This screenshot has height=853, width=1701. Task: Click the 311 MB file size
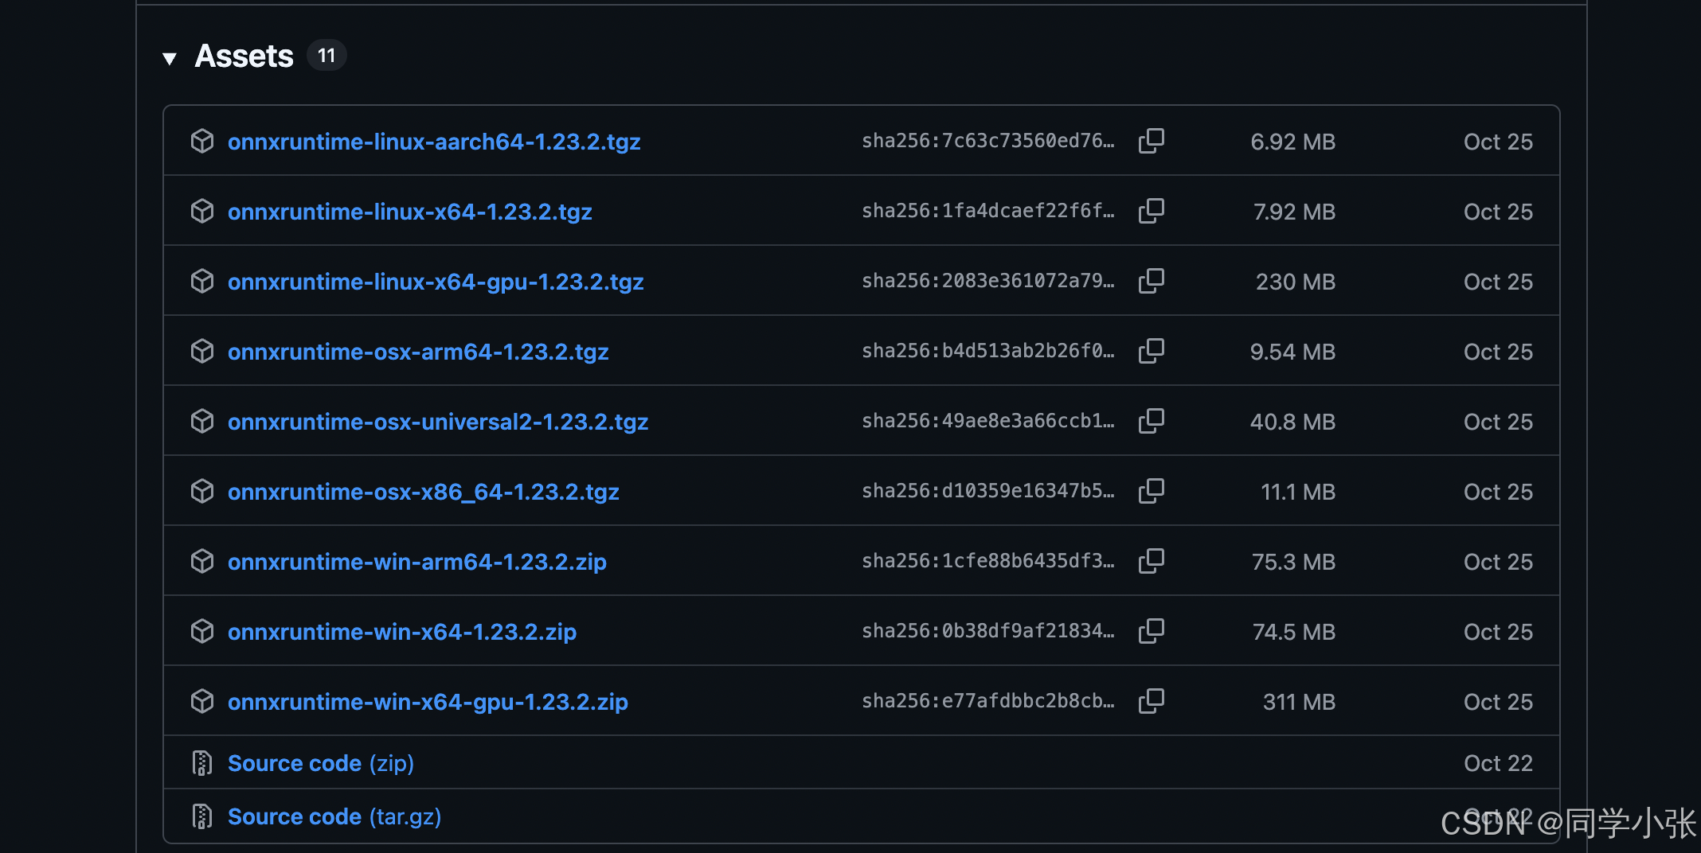pyautogui.click(x=1299, y=702)
